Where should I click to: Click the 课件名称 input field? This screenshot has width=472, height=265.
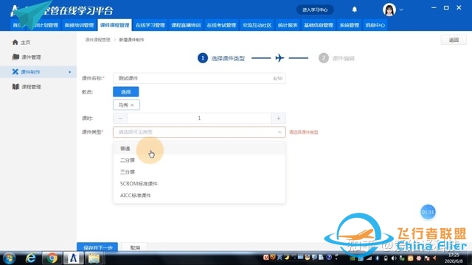pos(199,79)
